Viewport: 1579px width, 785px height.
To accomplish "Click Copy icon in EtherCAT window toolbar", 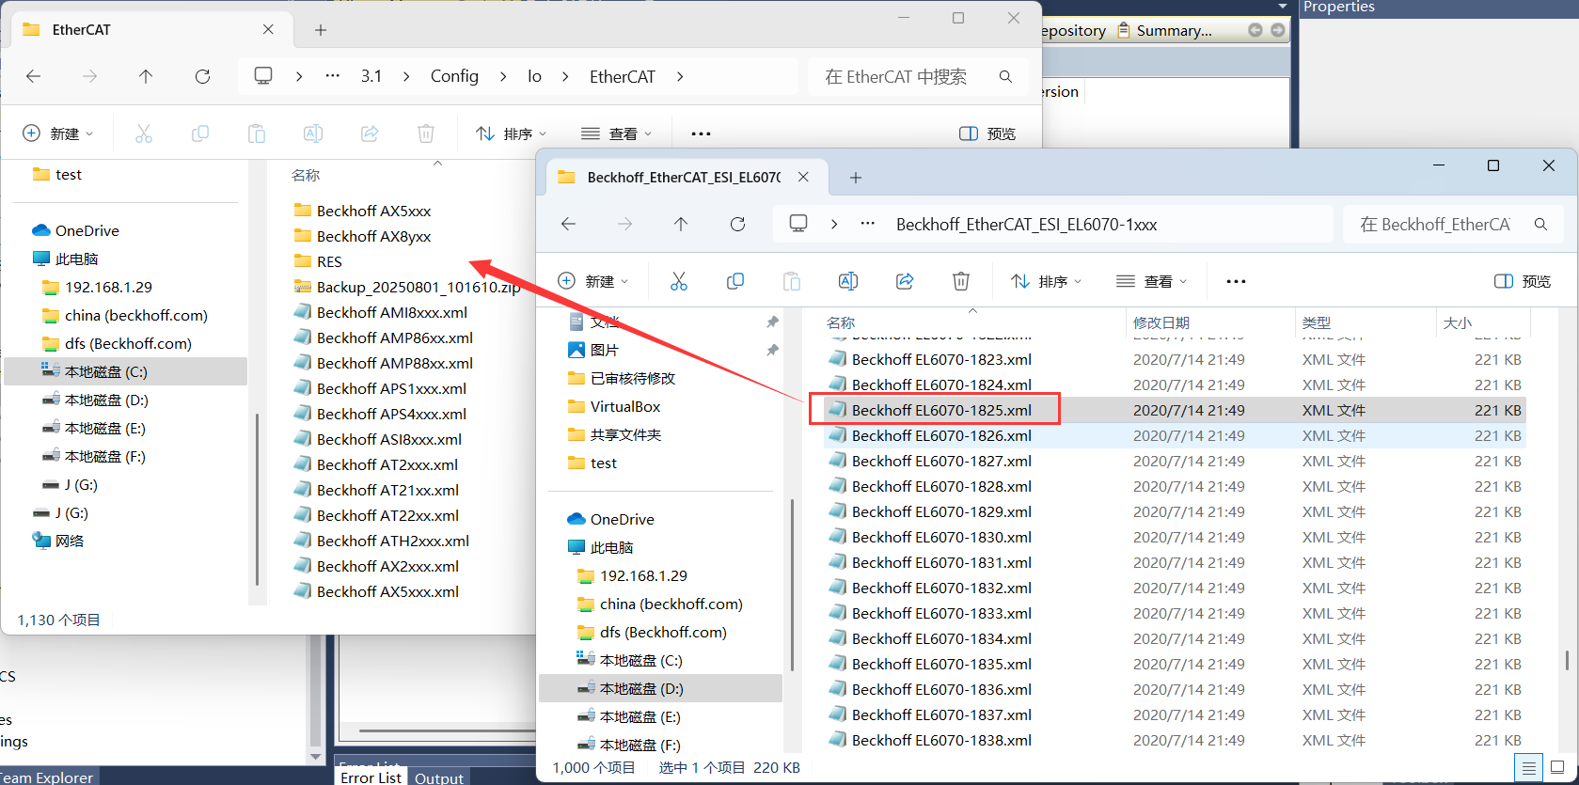I will (x=200, y=133).
